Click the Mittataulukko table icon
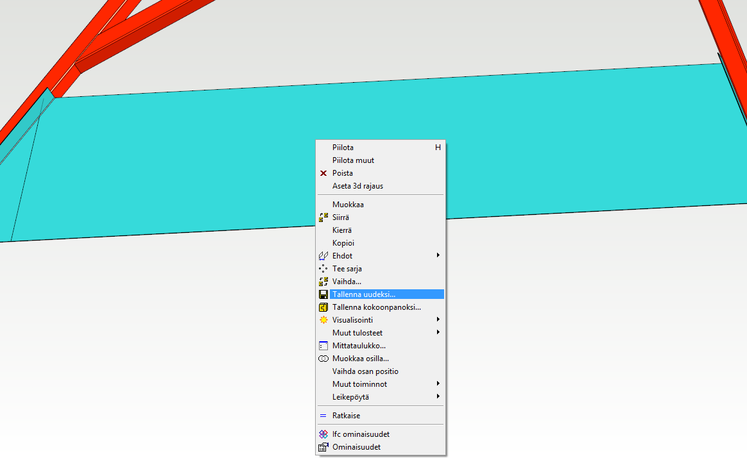The width and height of the screenshot is (747, 458). [323, 346]
